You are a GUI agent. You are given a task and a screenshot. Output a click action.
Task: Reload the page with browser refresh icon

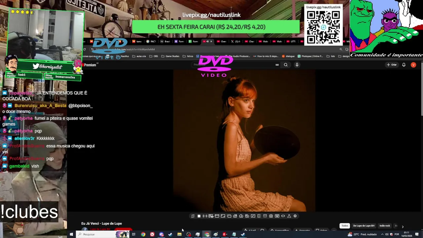[x=84, y=49]
